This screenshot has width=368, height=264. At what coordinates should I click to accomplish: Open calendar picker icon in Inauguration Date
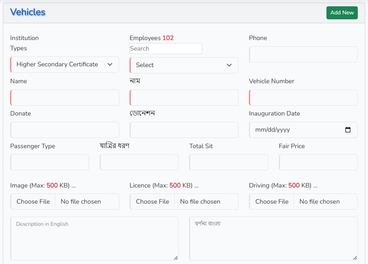[x=348, y=130]
